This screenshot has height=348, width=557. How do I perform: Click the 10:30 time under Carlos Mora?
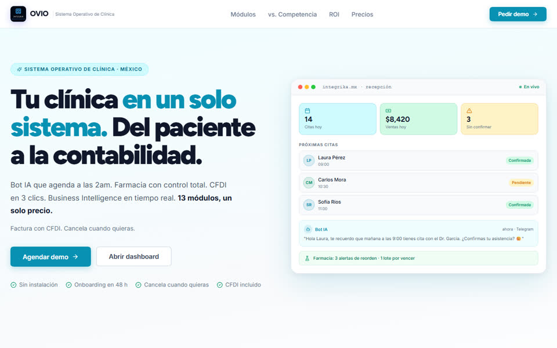[x=323, y=186]
